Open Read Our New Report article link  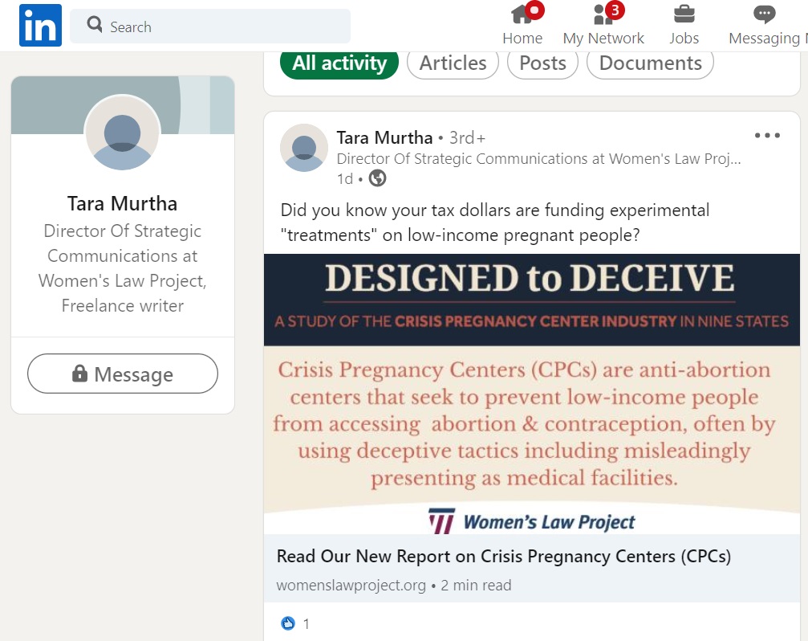click(x=503, y=557)
